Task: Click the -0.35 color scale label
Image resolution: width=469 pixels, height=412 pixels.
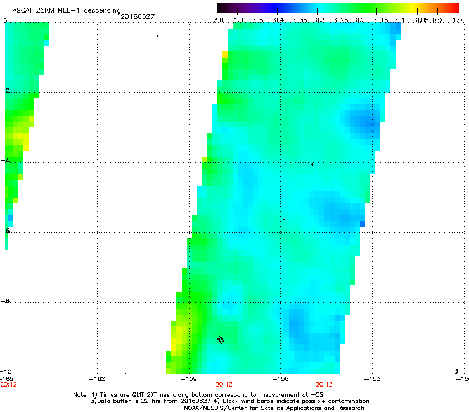Action: pos(299,20)
